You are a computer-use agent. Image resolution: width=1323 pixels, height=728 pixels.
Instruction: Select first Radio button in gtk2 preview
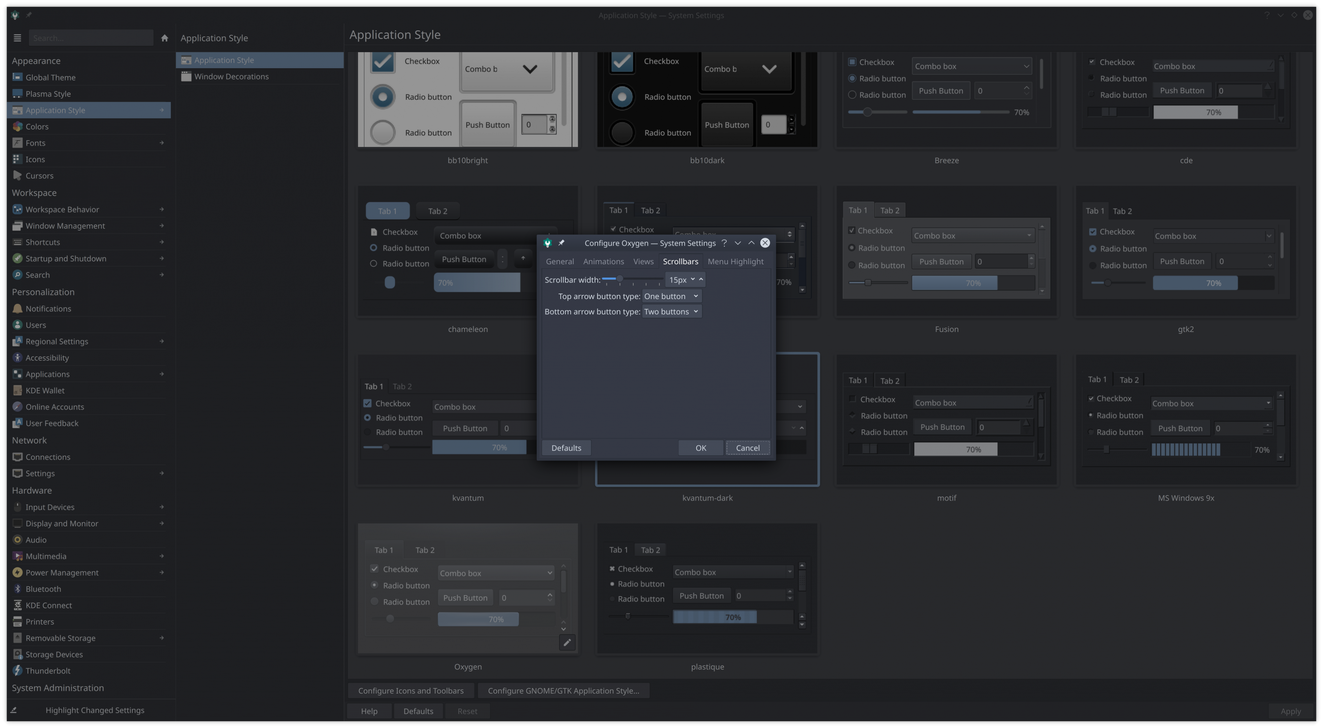click(1093, 249)
